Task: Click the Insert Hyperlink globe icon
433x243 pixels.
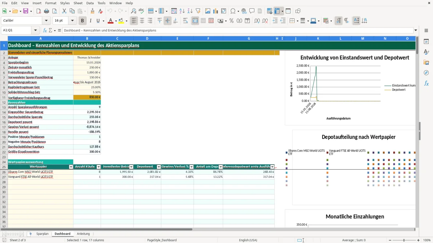Action: (244, 11)
